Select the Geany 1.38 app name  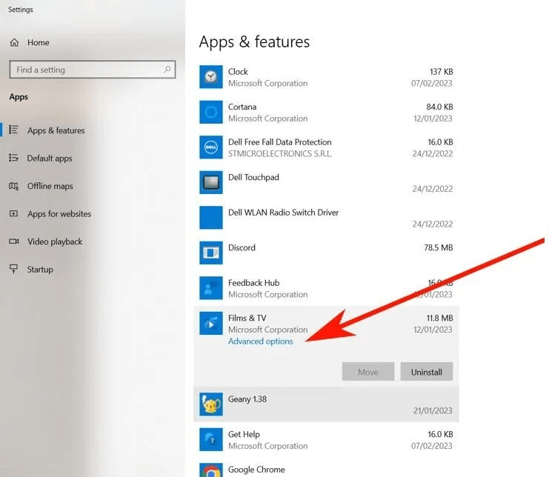click(x=247, y=399)
